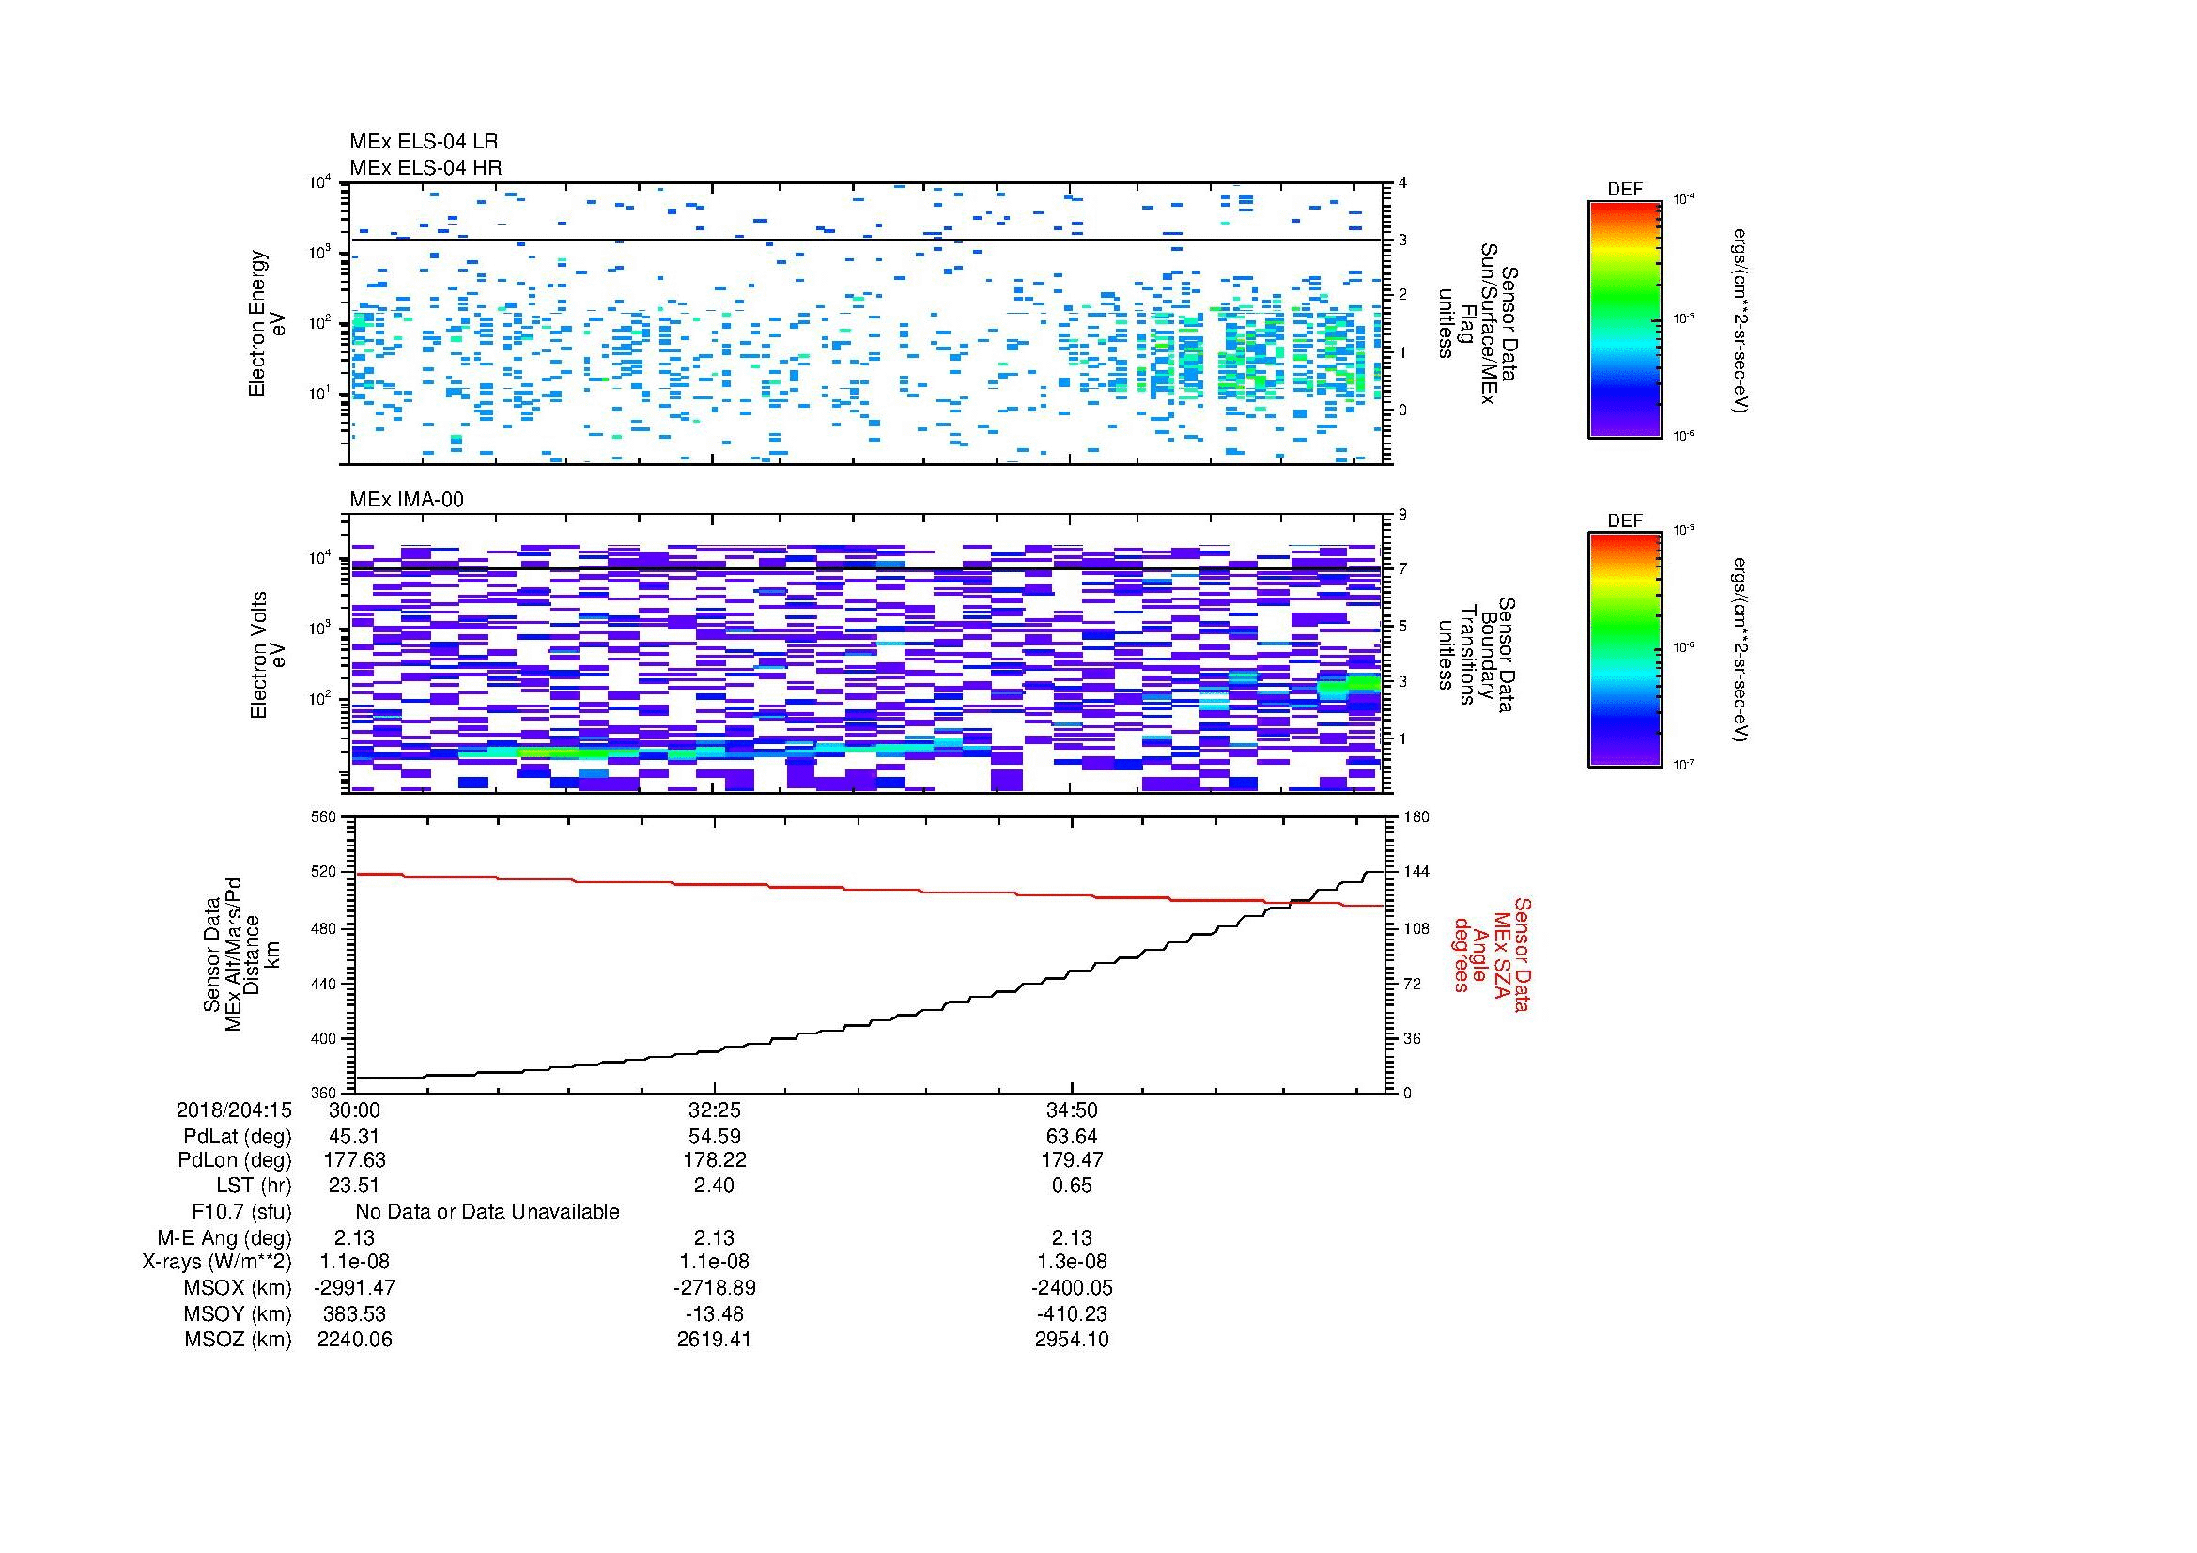Click the No Data or Data Unavailable text
Viewport: 2197px width, 1553px height.
(x=487, y=1211)
